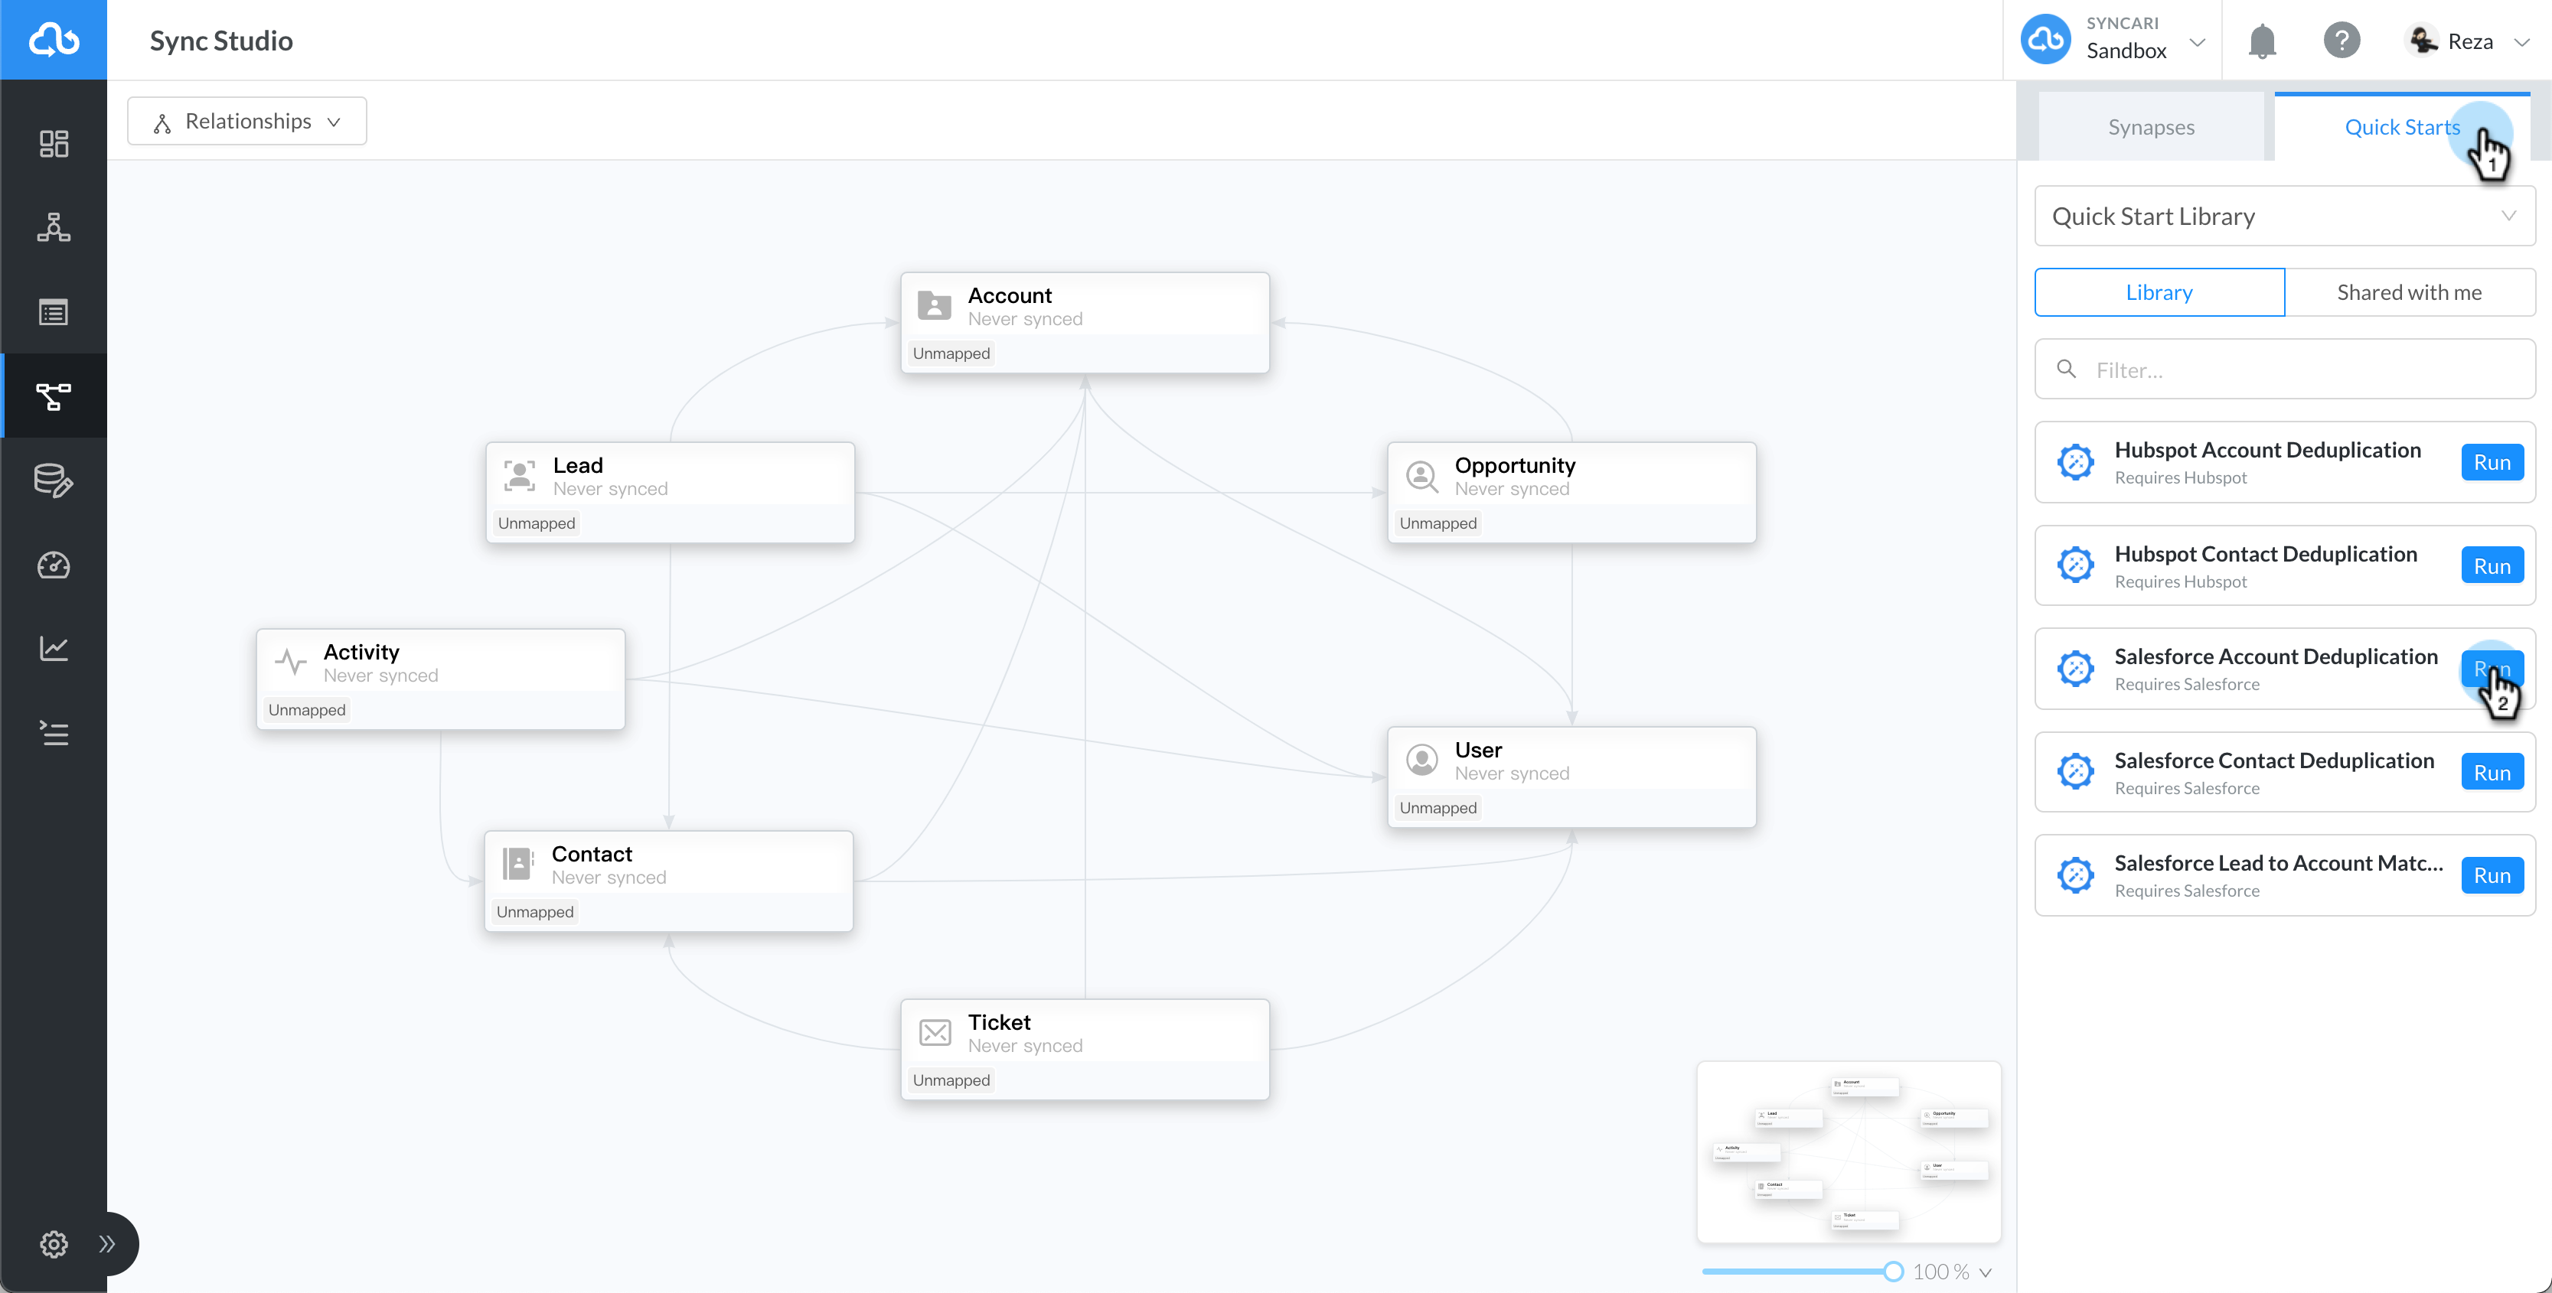Click the Unmapped badge on Account
This screenshot has height=1293, width=2552.
[951, 353]
